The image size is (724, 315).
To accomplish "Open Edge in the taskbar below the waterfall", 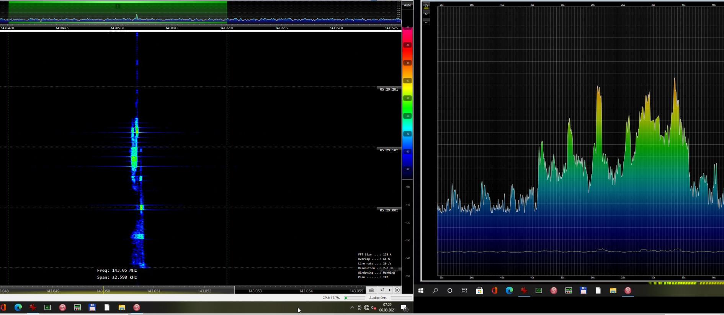I will pyautogui.click(x=18, y=307).
